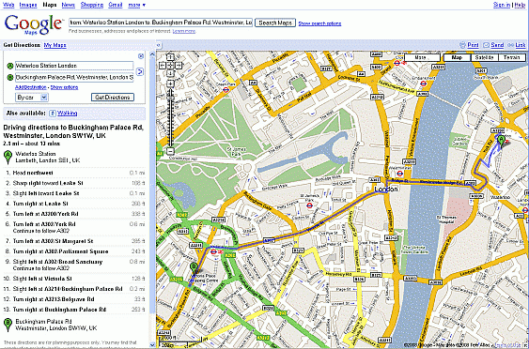Open the More map layers button
The width and height of the screenshot is (529, 349).
click(422, 57)
